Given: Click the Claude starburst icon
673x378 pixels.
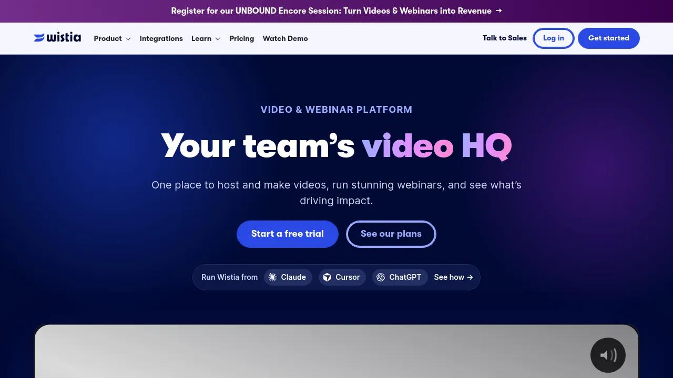Looking at the screenshot, I should [272, 277].
